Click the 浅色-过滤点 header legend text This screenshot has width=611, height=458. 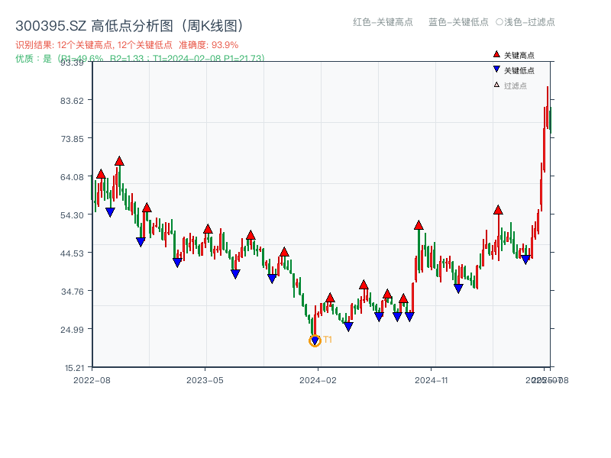[x=525, y=22]
